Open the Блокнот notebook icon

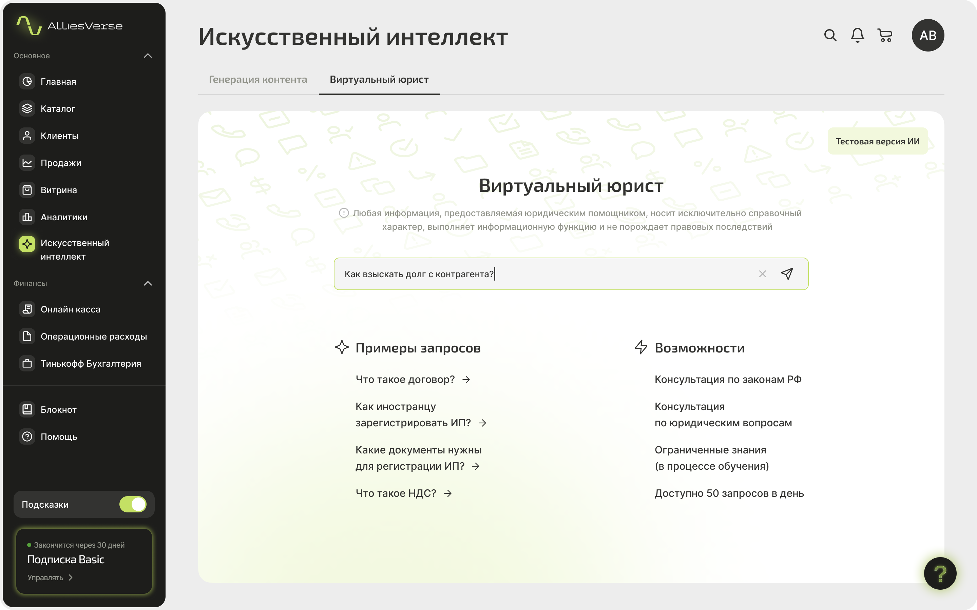point(27,409)
